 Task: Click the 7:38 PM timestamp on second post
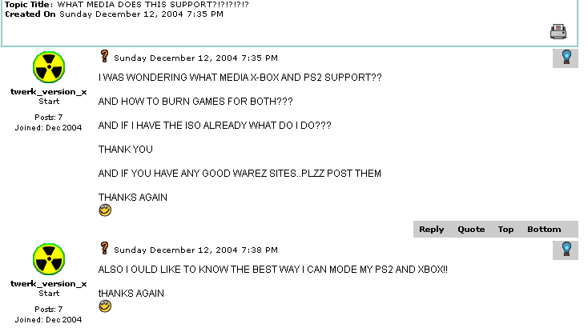(195, 250)
